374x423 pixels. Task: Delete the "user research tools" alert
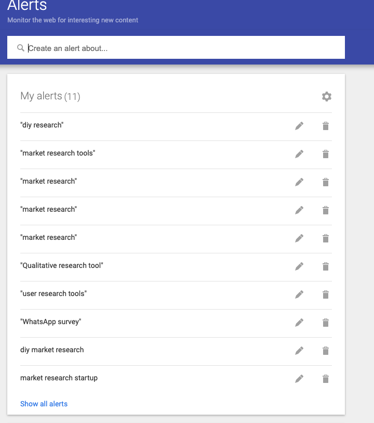[x=326, y=294]
